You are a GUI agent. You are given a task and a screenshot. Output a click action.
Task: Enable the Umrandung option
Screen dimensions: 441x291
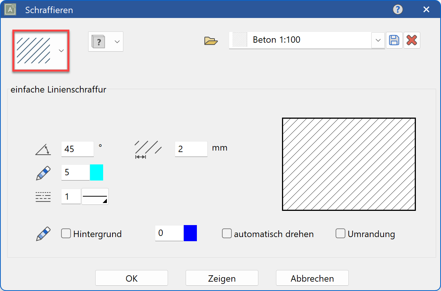340,233
